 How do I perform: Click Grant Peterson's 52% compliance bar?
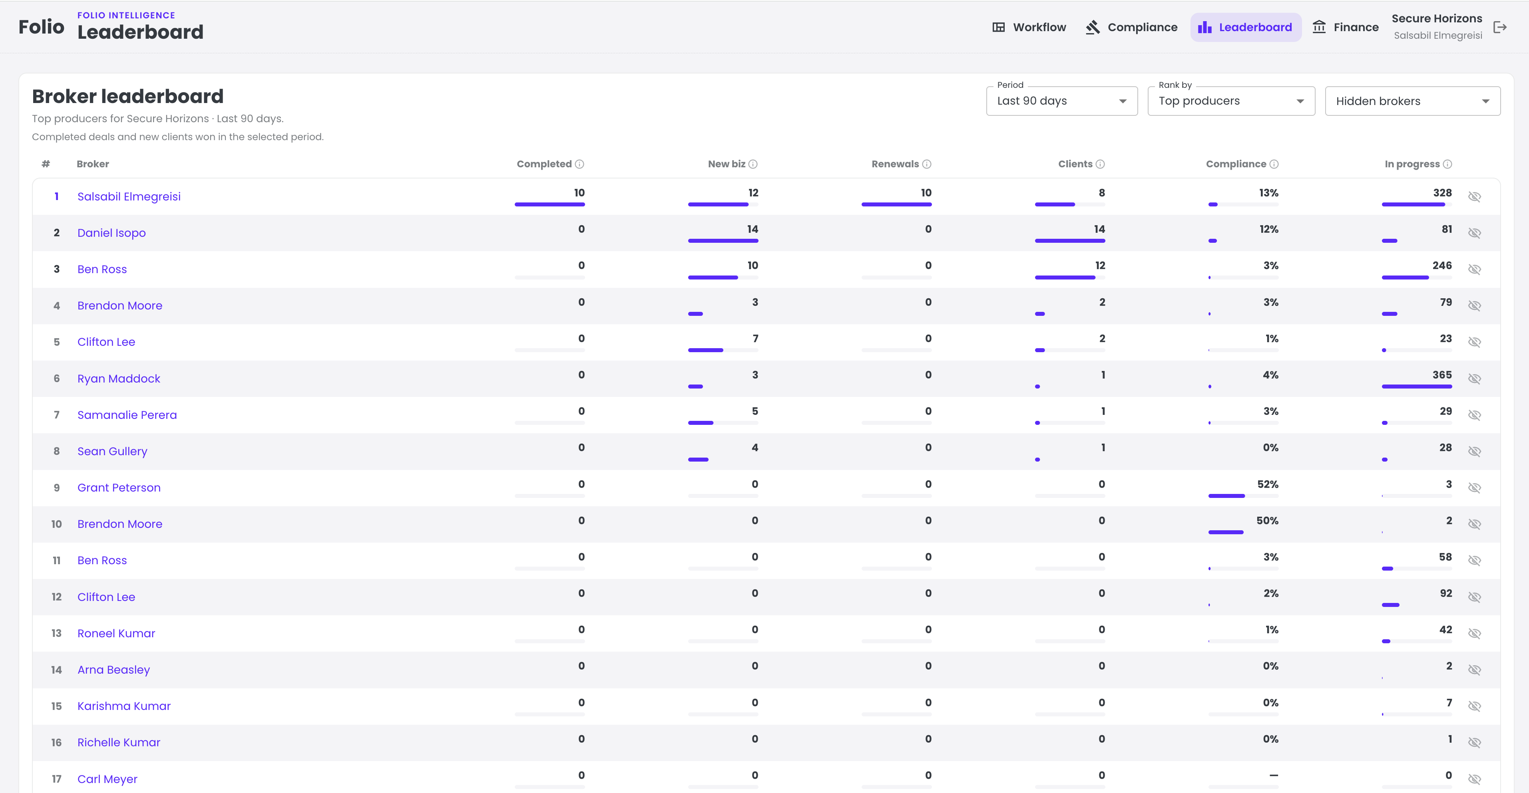pyautogui.click(x=1243, y=496)
